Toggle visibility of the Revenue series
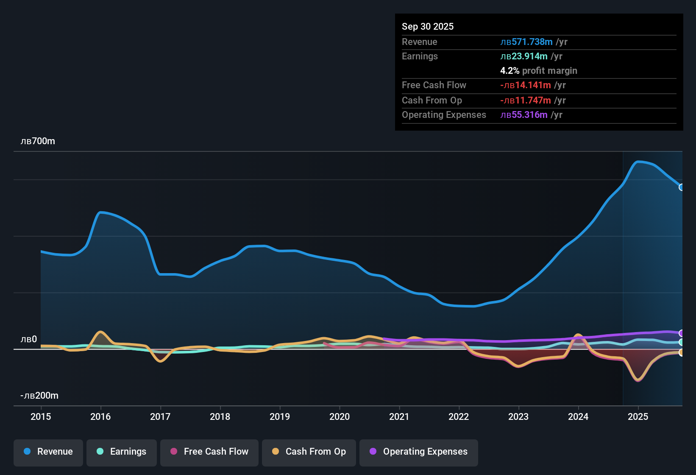 (48, 452)
